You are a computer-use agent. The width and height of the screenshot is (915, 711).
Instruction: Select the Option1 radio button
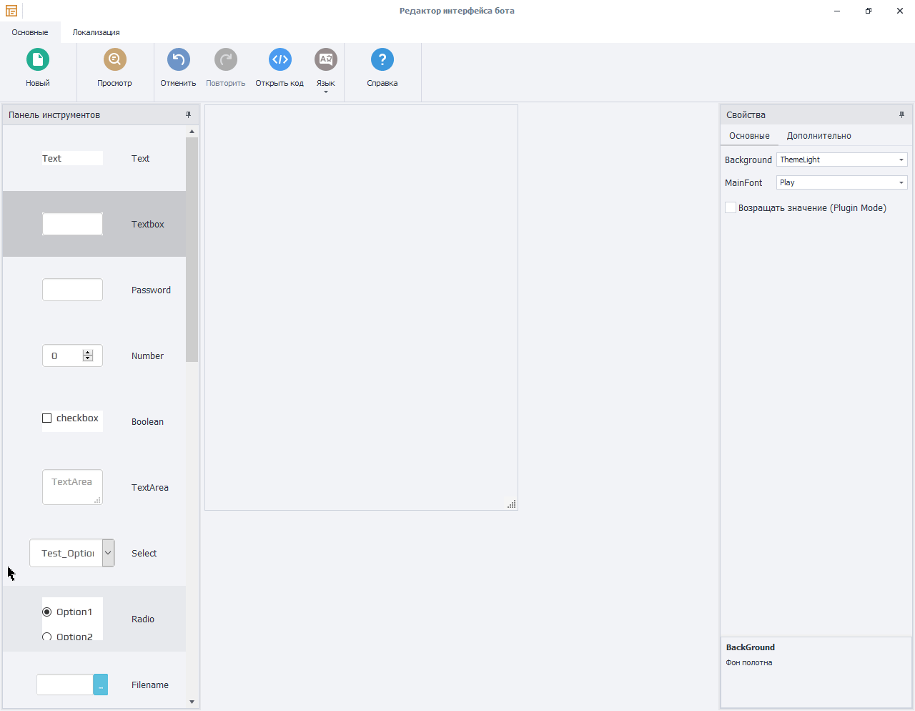pos(47,612)
